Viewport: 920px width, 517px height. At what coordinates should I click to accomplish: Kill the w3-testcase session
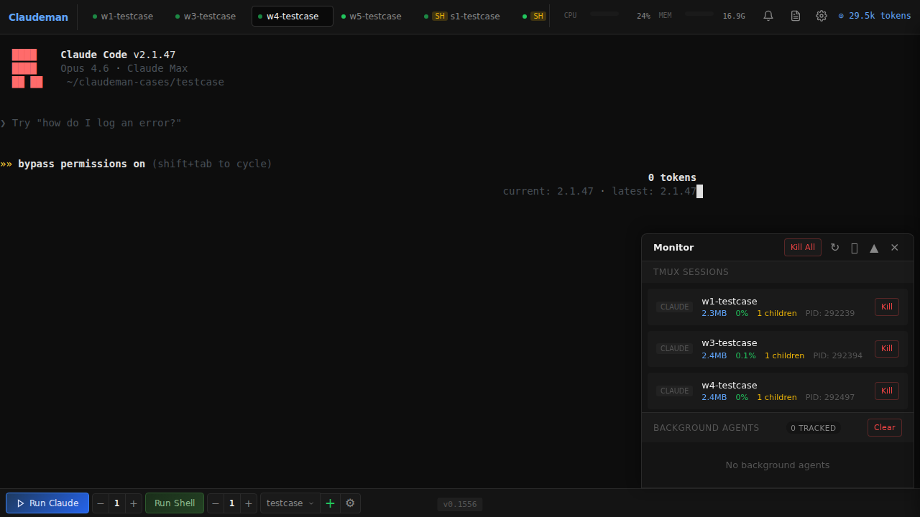[x=887, y=348]
